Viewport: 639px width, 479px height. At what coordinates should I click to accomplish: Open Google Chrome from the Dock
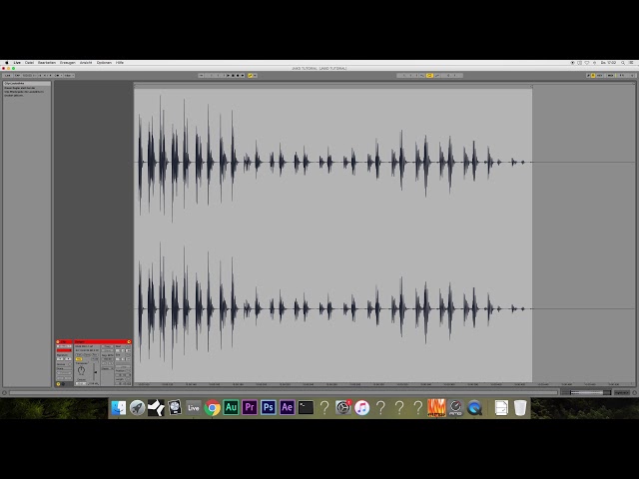[213, 407]
